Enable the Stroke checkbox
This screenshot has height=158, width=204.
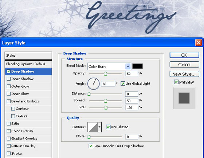[9, 153]
